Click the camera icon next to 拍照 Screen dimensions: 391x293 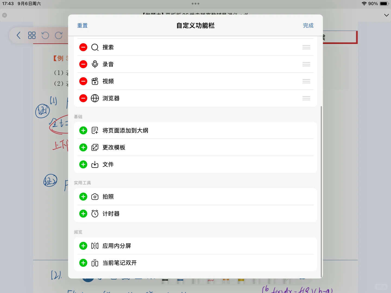point(95,197)
